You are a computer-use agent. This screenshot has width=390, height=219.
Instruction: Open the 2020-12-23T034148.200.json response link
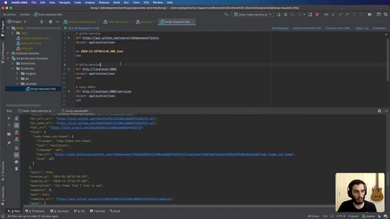[x=102, y=51]
